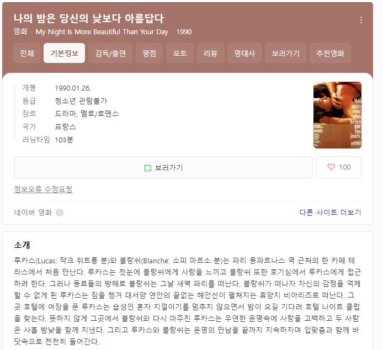The width and height of the screenshot is (383, 350).
Task: Click the 정보오류 수정요청 link
Action: point(43,189)
